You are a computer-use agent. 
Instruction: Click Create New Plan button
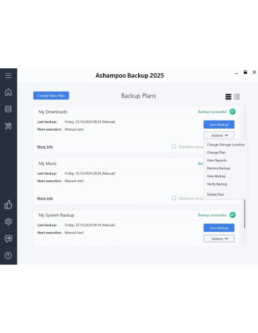point(51,95)
